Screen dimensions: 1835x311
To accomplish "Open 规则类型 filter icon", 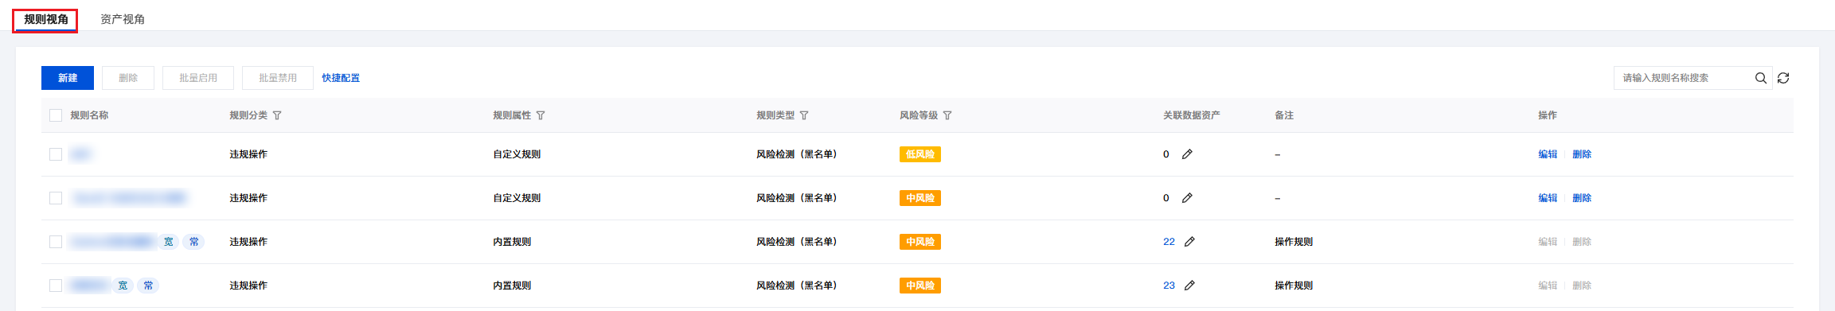I will [804, 115].
